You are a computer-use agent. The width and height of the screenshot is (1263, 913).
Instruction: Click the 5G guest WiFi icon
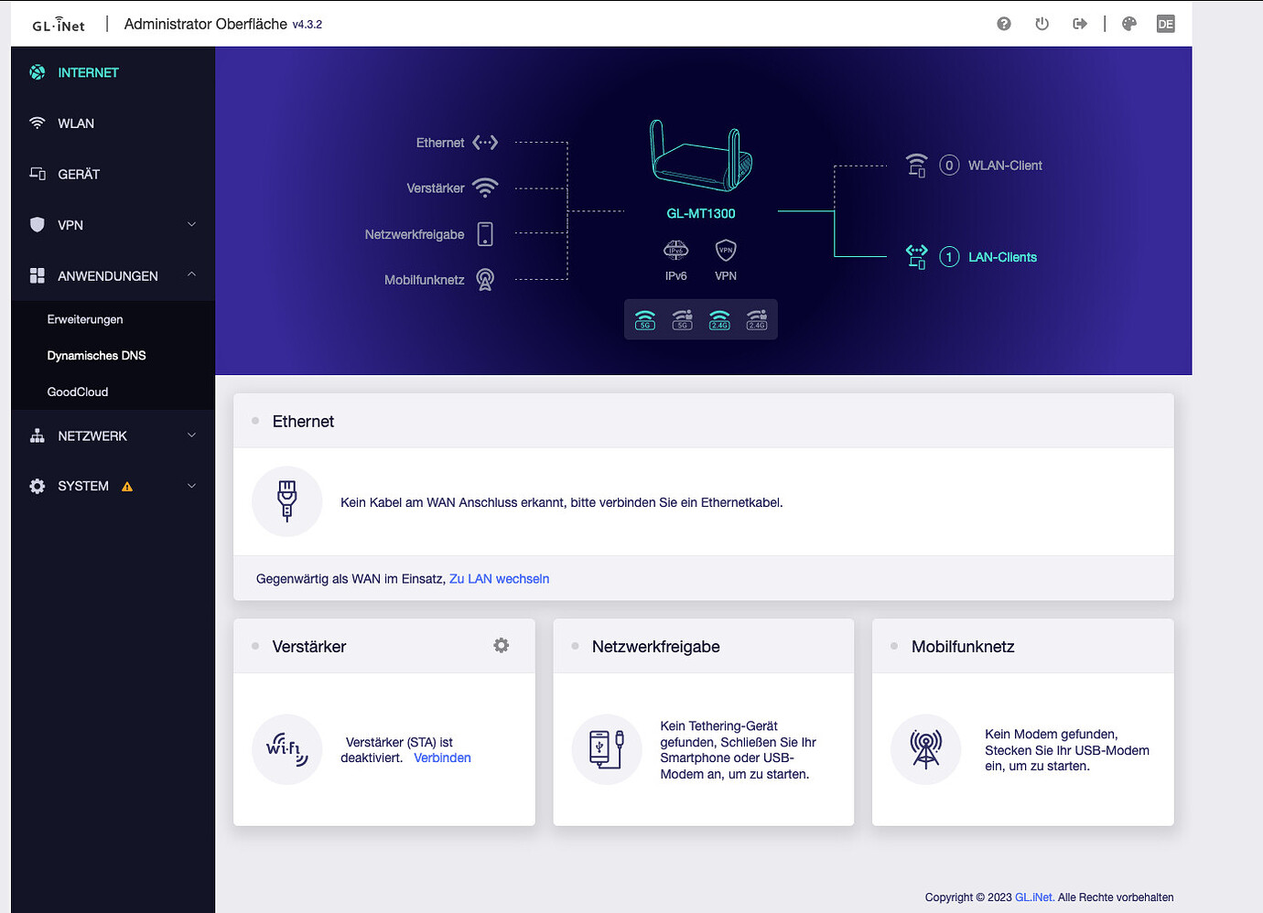pos(682,319)
